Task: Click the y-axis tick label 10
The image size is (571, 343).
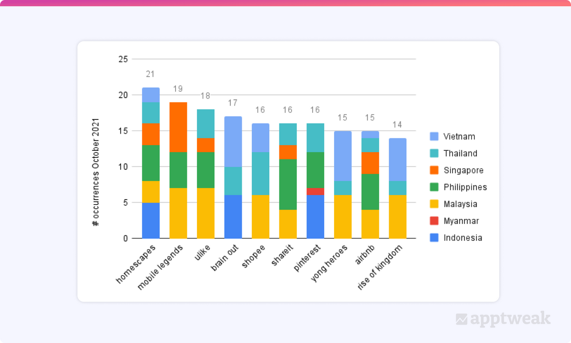Action: click(123, 167)
